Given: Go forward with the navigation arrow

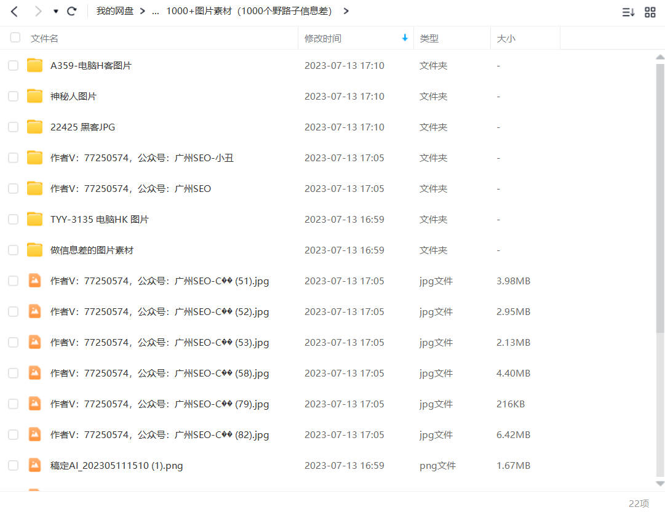Looking at the screenshot, I should point(38,12).
